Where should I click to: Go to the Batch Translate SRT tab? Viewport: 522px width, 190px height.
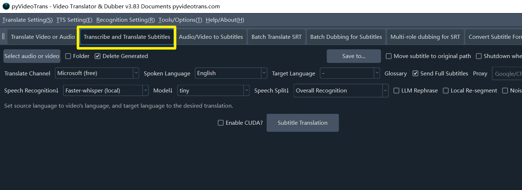click(x=276, y=37)
